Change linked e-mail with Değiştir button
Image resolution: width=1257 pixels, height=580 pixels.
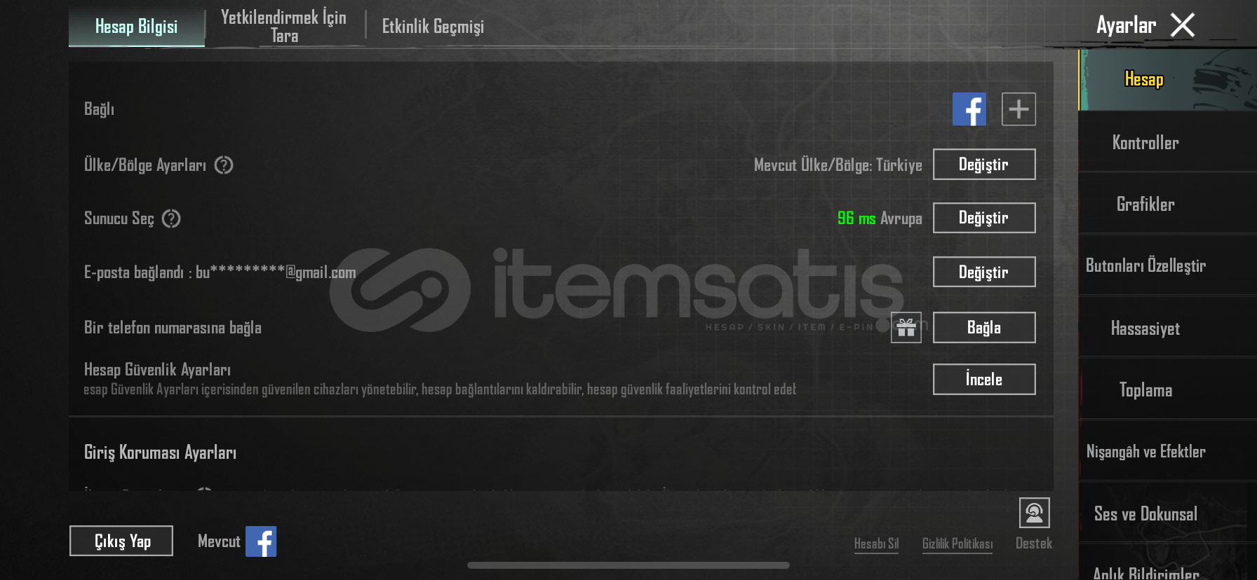click(x=984, y=272)
